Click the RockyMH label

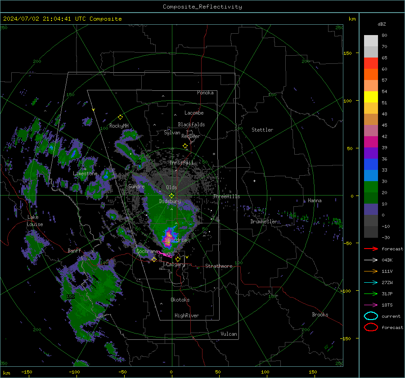point(119,126)
